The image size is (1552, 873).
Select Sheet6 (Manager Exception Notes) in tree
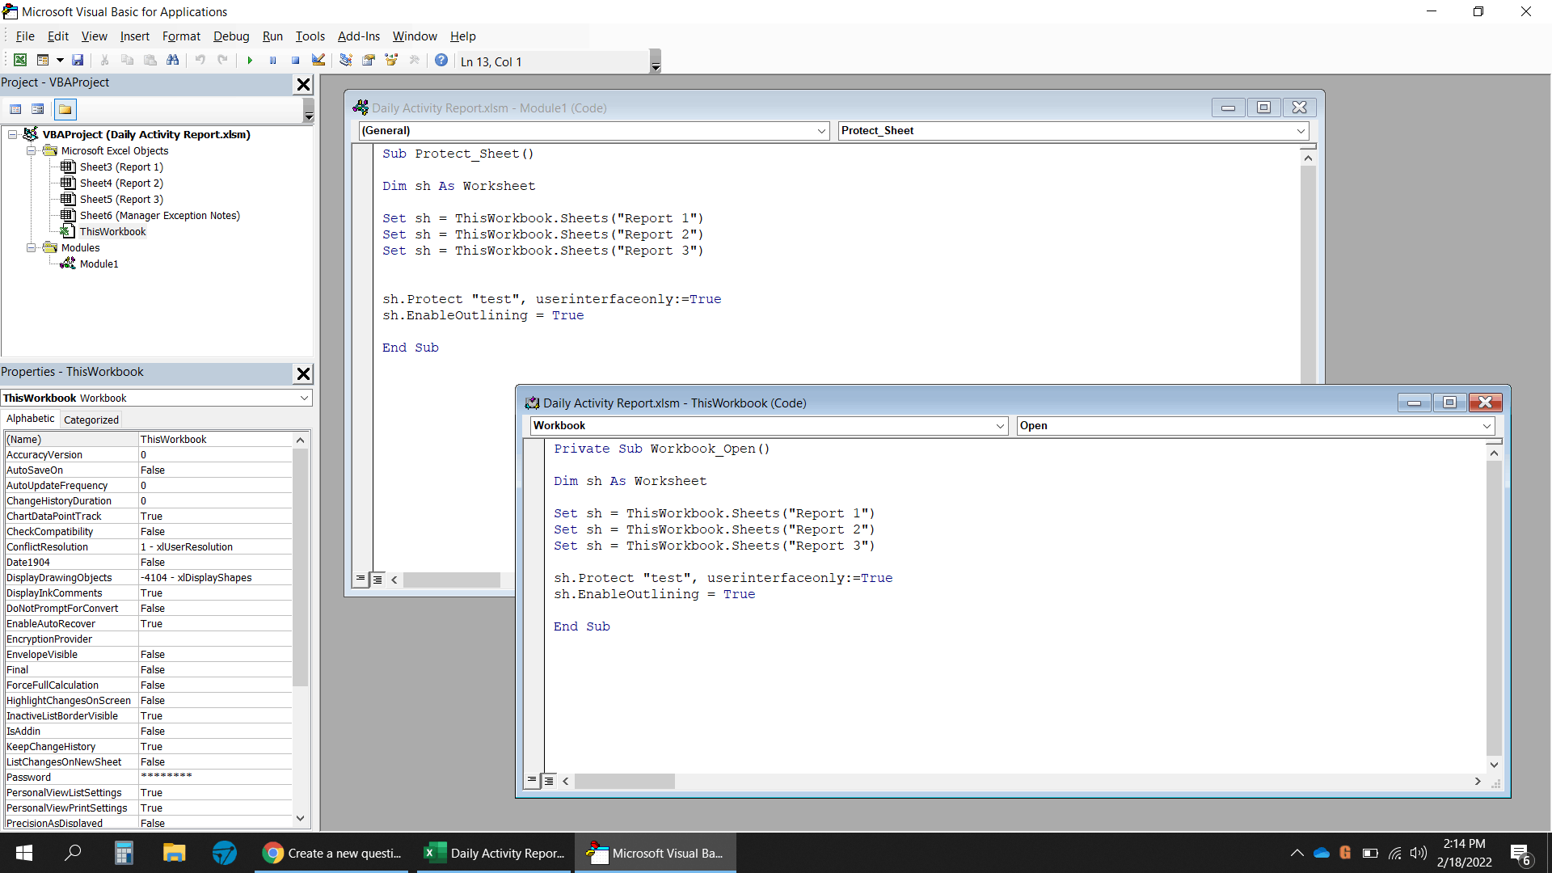159,215
